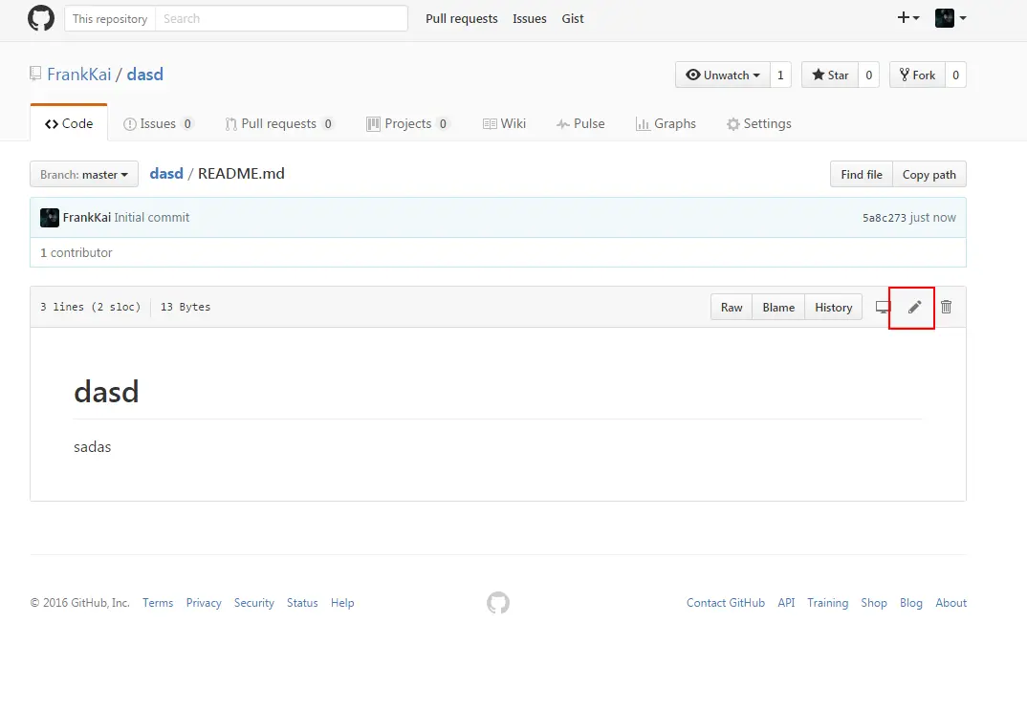This screenshot has width=1027, height=709.
Task: Open the Terms footer link
Action: pos(158,602)
